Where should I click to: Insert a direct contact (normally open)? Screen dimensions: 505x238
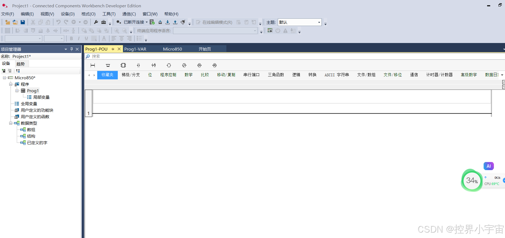click(x=138, y=65)
